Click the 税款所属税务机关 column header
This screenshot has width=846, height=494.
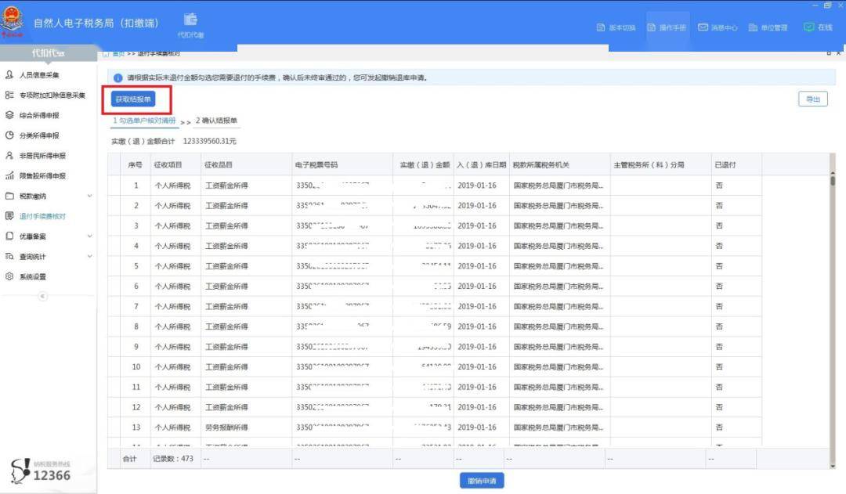(x=559, y=165)
